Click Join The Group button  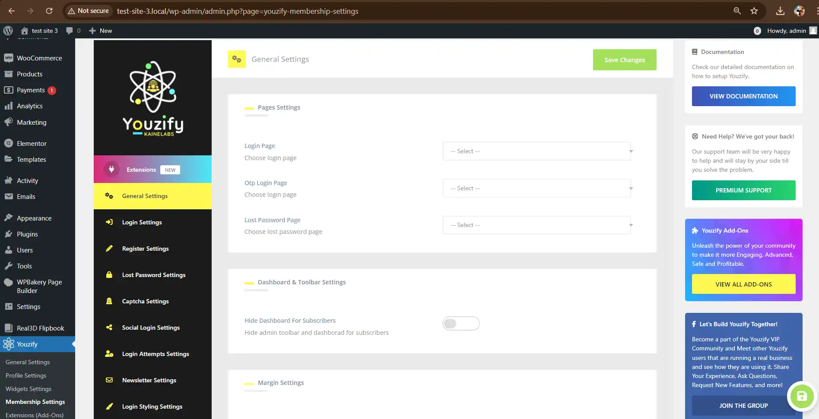point(743,406)
